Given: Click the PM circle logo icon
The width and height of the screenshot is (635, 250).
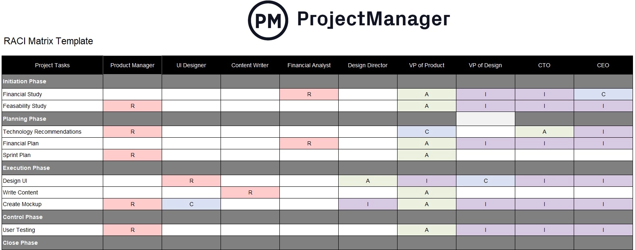Looking at the screenshot, I should pos(268,21).
